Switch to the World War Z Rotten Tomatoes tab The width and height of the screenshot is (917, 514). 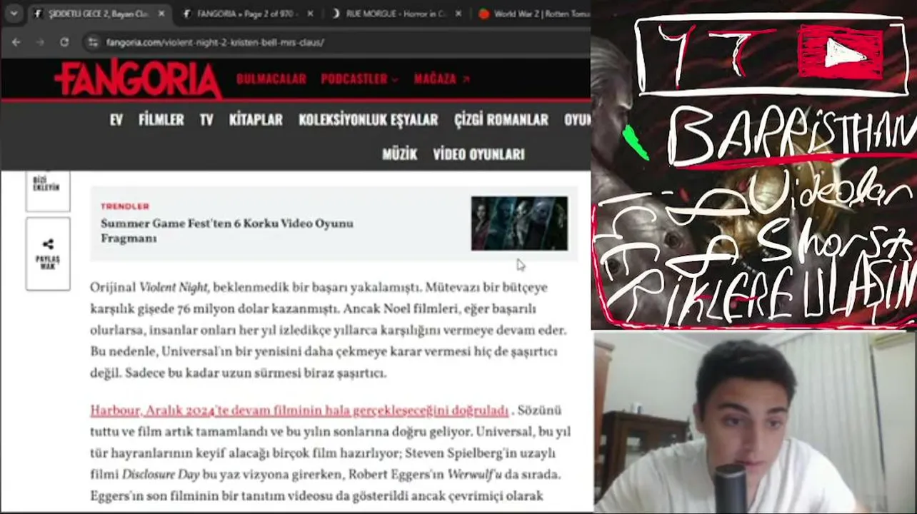coord(533,14)
